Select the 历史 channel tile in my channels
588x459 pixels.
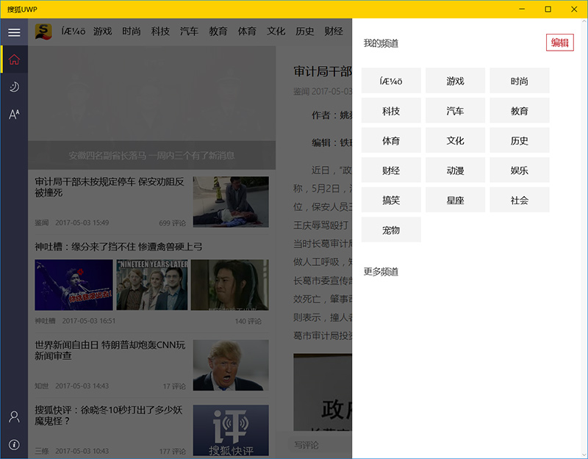[x=520, y=140]
